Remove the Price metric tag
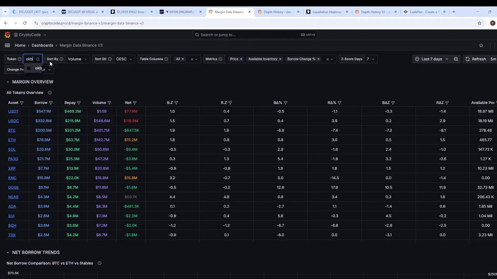The width and height of the screenshot is (497, 279). pyautogui.click(x=241, y=59)
